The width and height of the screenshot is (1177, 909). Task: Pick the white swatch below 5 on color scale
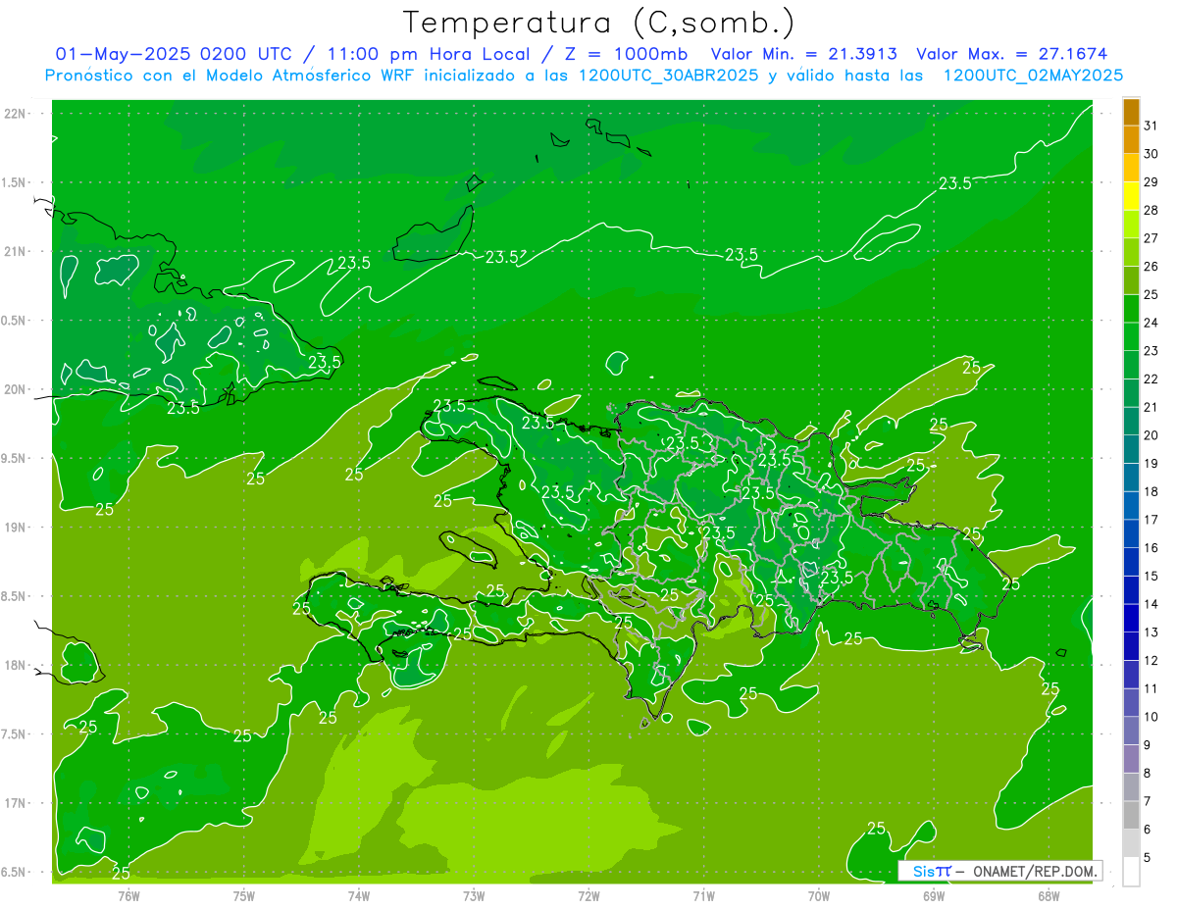coord(1131,872)
